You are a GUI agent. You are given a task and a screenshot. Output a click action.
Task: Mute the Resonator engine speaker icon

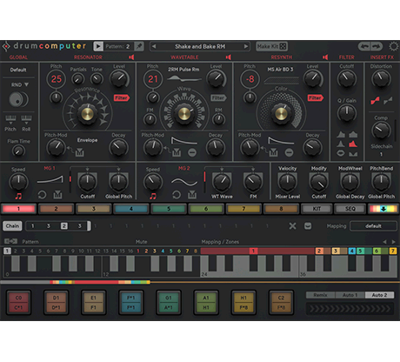pyautogui.click(x=131, y=57)
